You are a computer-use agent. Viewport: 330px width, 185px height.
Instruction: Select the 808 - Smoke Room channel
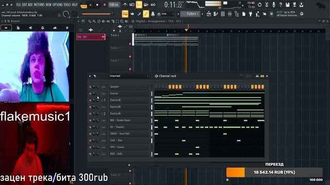pos(129,120)
